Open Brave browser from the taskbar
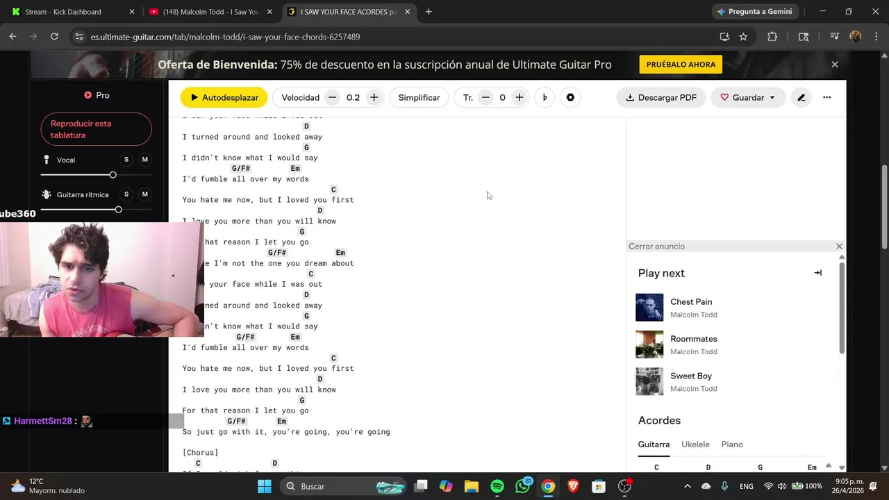The image size is (889, 500). click(574, 486)
